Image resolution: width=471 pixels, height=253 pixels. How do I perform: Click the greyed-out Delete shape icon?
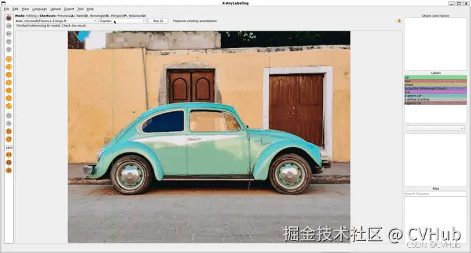(9, 123)
